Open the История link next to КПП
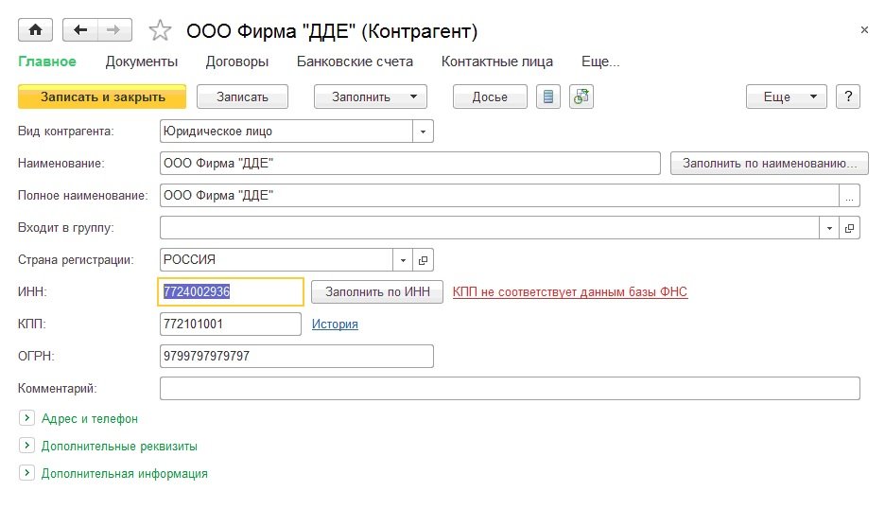Viewport: 885px width, 509px height. pos(335,324)
